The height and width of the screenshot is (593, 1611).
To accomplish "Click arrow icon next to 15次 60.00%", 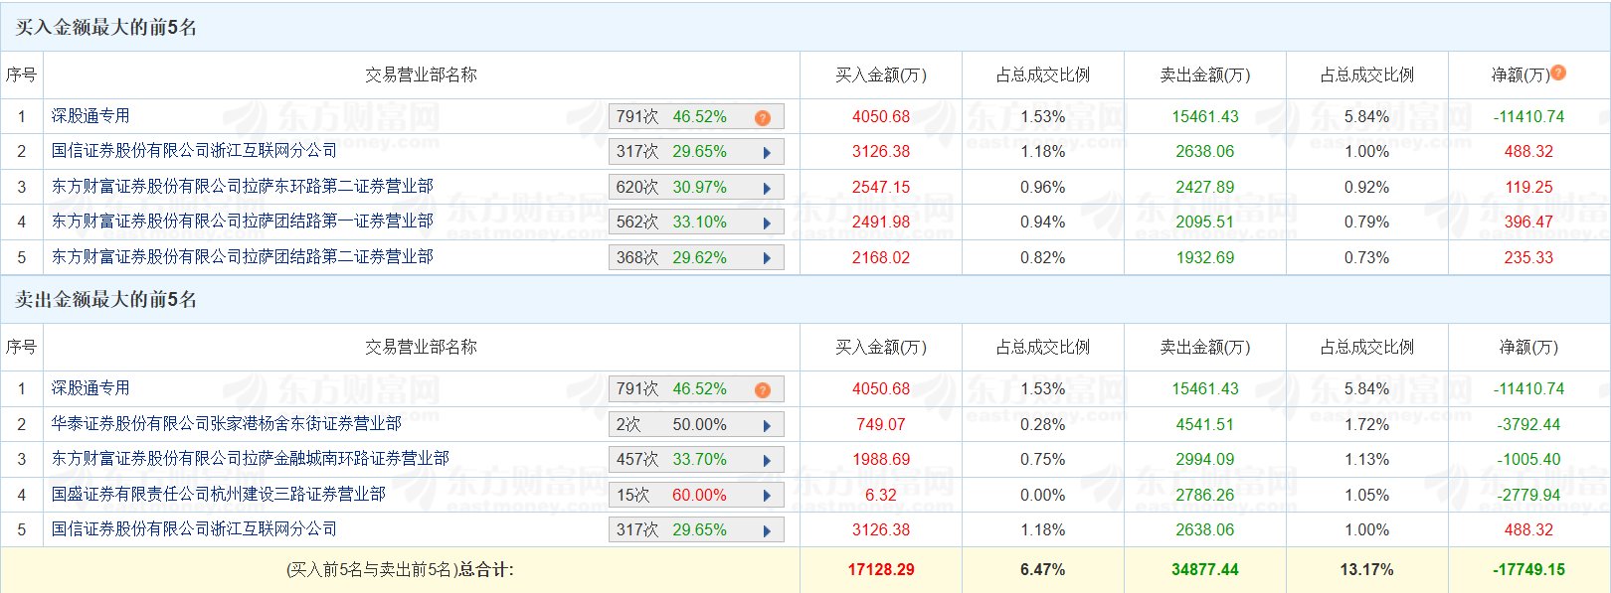I will tap(767, 496).
